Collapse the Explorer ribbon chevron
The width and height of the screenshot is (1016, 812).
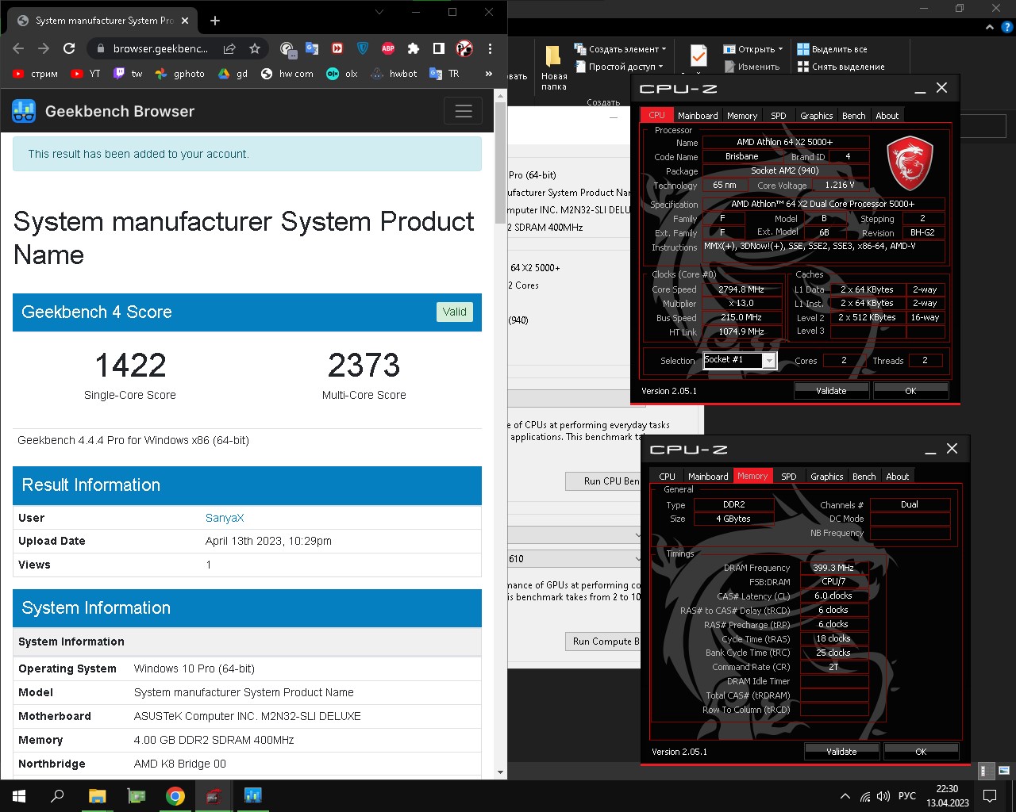click(989, 27)
